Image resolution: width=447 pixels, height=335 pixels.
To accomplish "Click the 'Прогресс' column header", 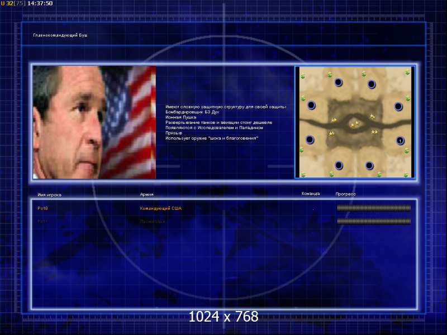I will pos(345,194).
